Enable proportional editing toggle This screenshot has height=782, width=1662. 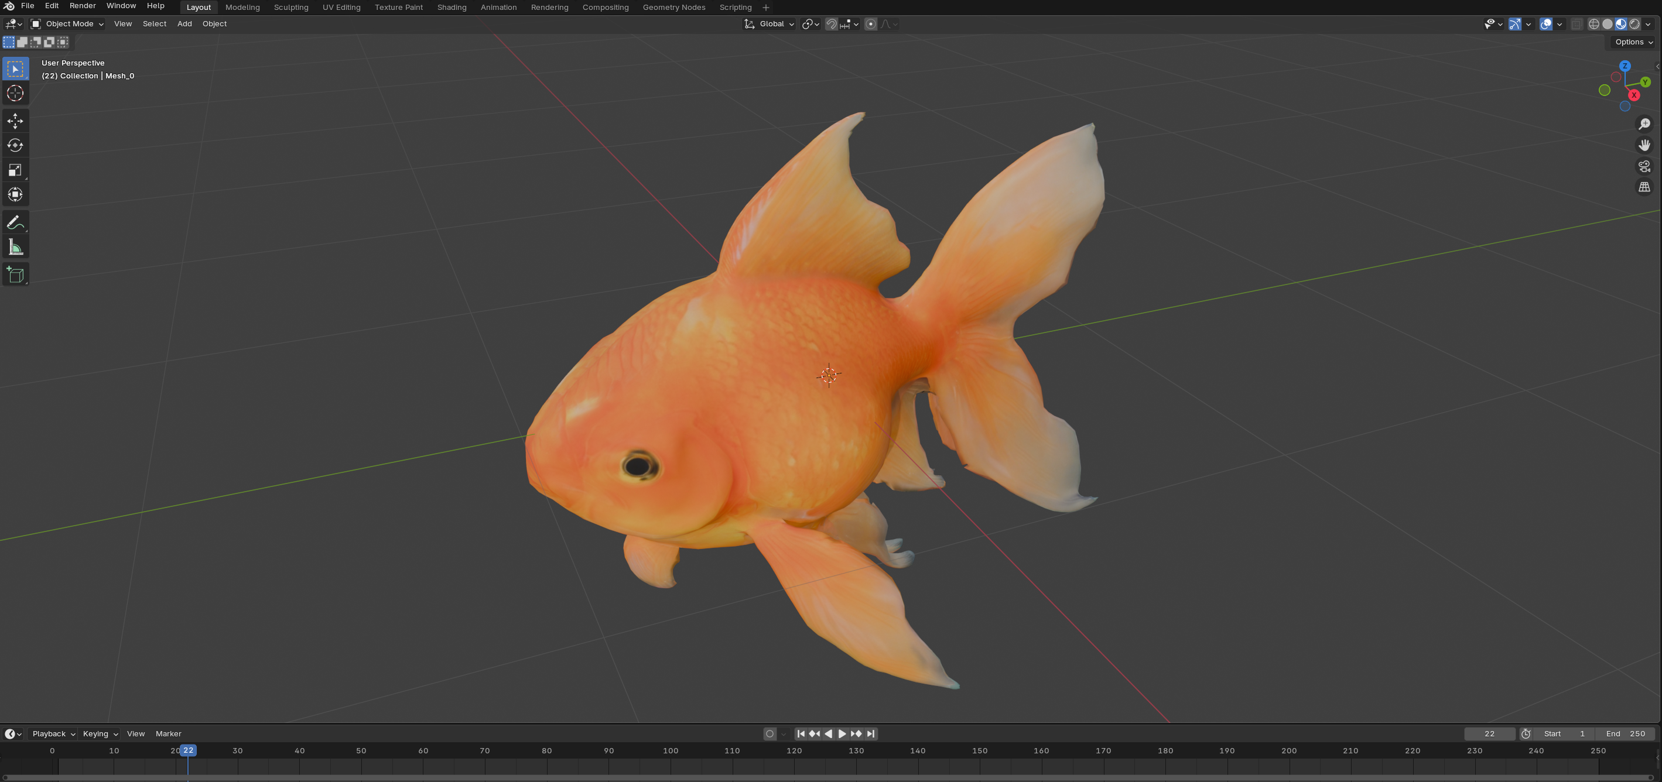pyautogui.click(x=870, y=25)
